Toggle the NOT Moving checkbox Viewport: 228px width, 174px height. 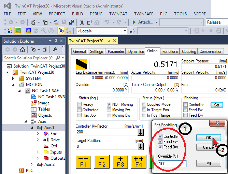pyautogui.click(x=109, y=104)
